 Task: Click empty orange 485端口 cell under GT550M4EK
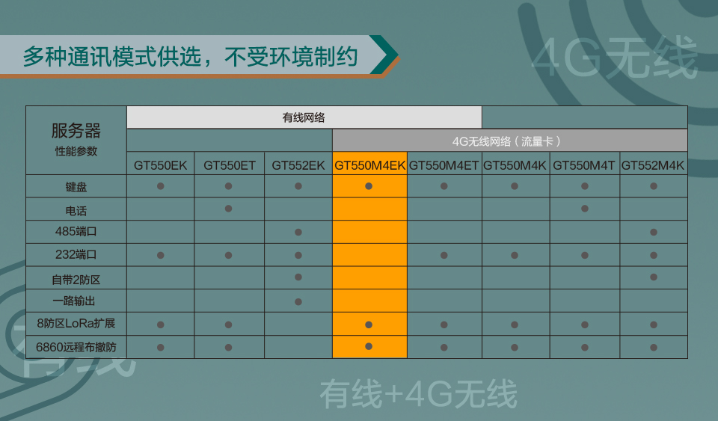(369, 232)
